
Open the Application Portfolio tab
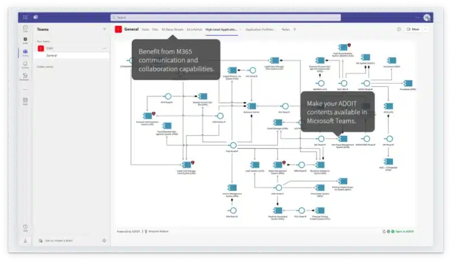click(260, 29)
